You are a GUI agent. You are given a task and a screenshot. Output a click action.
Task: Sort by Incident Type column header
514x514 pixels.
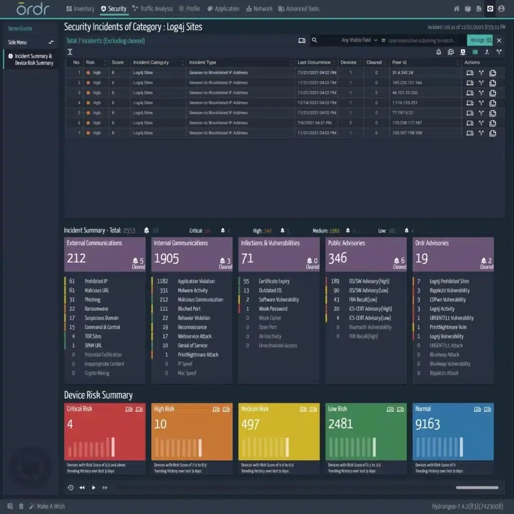point(240,62)
